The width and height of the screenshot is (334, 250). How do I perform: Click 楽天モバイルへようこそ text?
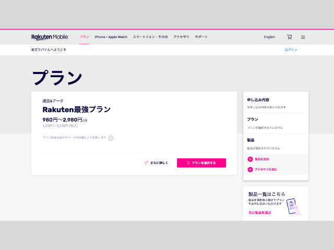pos(49,50)
